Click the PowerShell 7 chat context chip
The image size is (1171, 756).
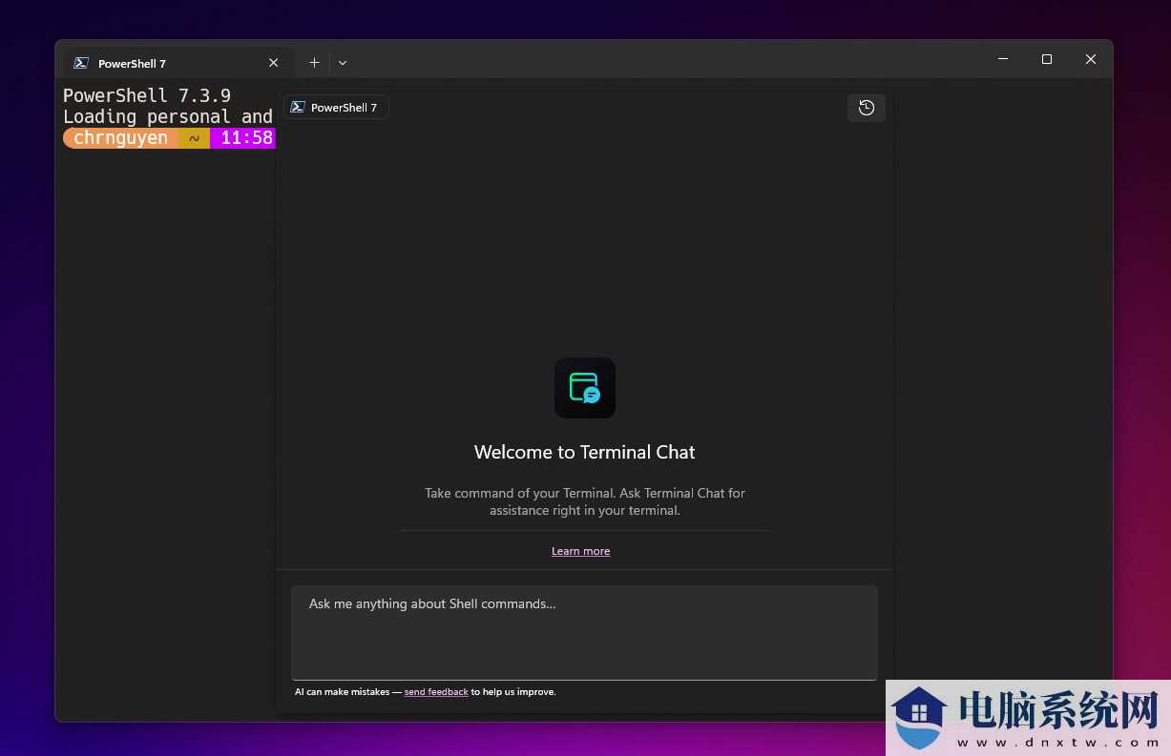point(336,108)
